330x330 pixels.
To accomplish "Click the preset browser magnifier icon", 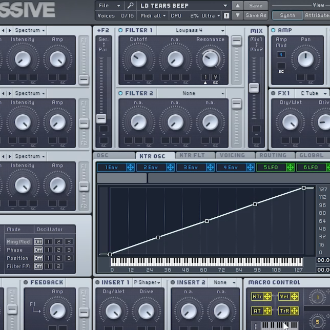I will point(131,6).
